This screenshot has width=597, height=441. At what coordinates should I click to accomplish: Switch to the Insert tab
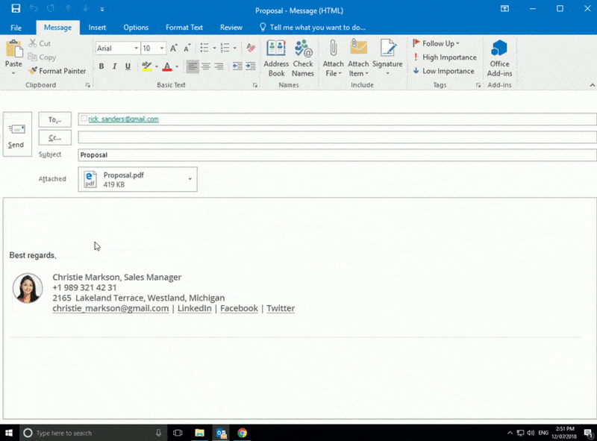pos(97,28)
